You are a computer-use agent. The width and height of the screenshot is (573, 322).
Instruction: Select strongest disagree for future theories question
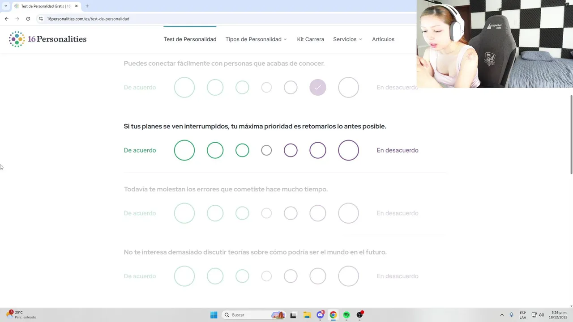(x=349, y=276)
